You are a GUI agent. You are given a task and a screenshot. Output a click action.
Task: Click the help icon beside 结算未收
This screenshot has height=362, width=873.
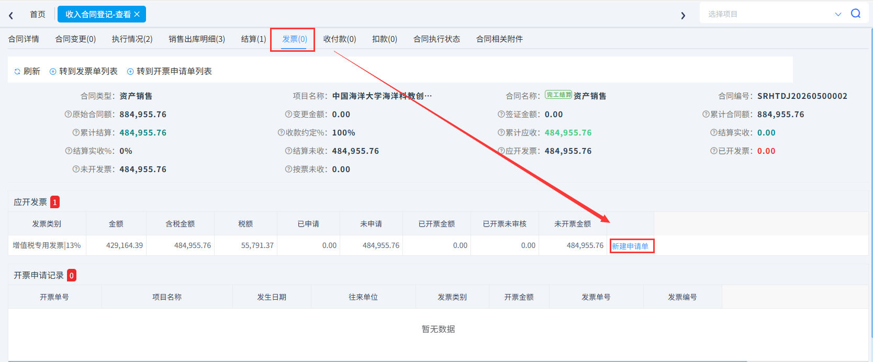click(288, 151)
